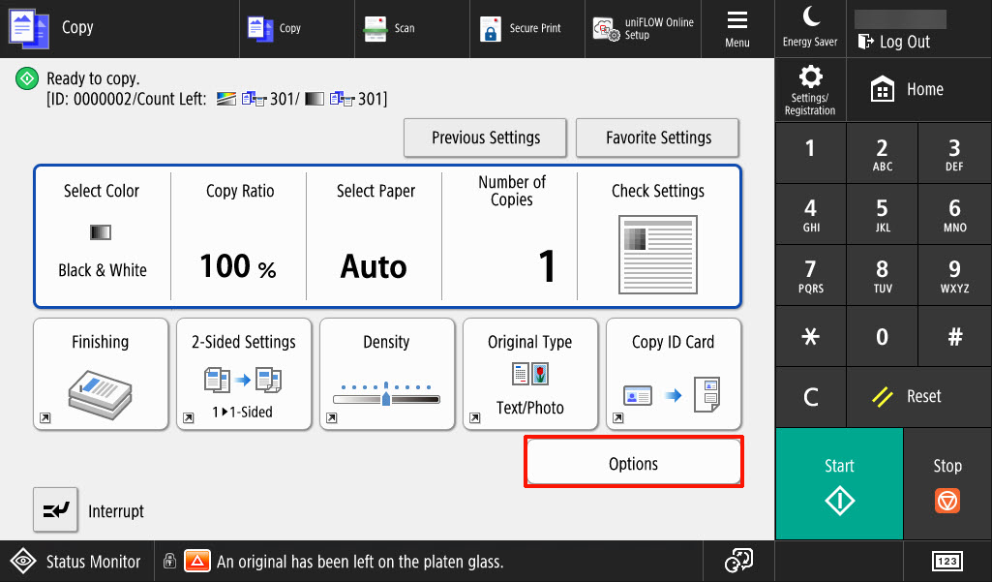The image size is (992, 582).
Task: Open Favorite Settings
Action: (657, 138)
